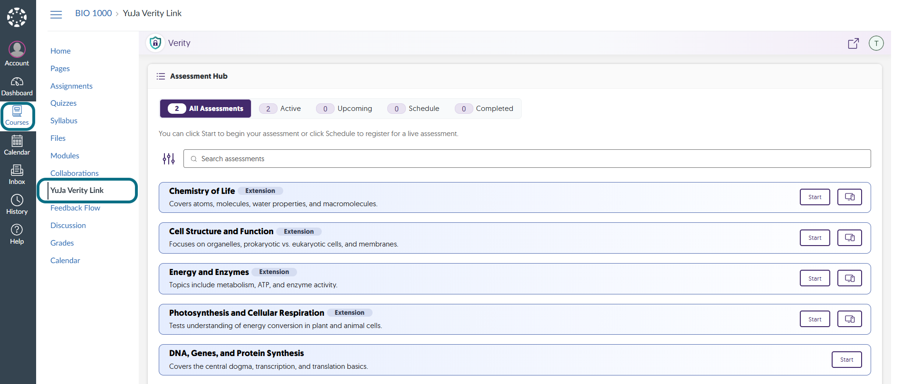Click the Energy and Enzymes title
This screenshot has height=384, width=902.
click(209, 272)
